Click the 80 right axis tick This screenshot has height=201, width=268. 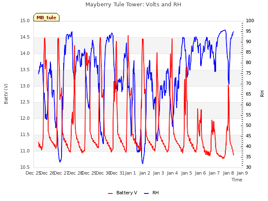[248, 62]
